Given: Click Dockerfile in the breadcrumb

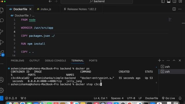Looking at the screenshot, I should tap(22, 16).
